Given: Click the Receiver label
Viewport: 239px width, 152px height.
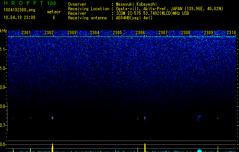Looking at the screenshot, I should pos(77,13).
